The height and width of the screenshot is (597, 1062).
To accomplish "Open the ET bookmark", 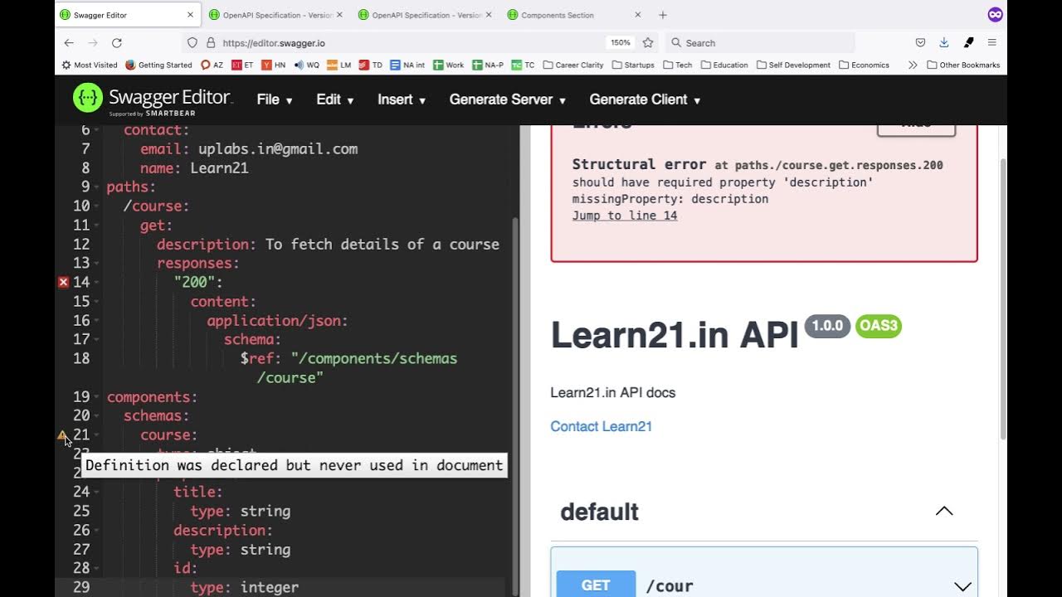I will 242,65.
